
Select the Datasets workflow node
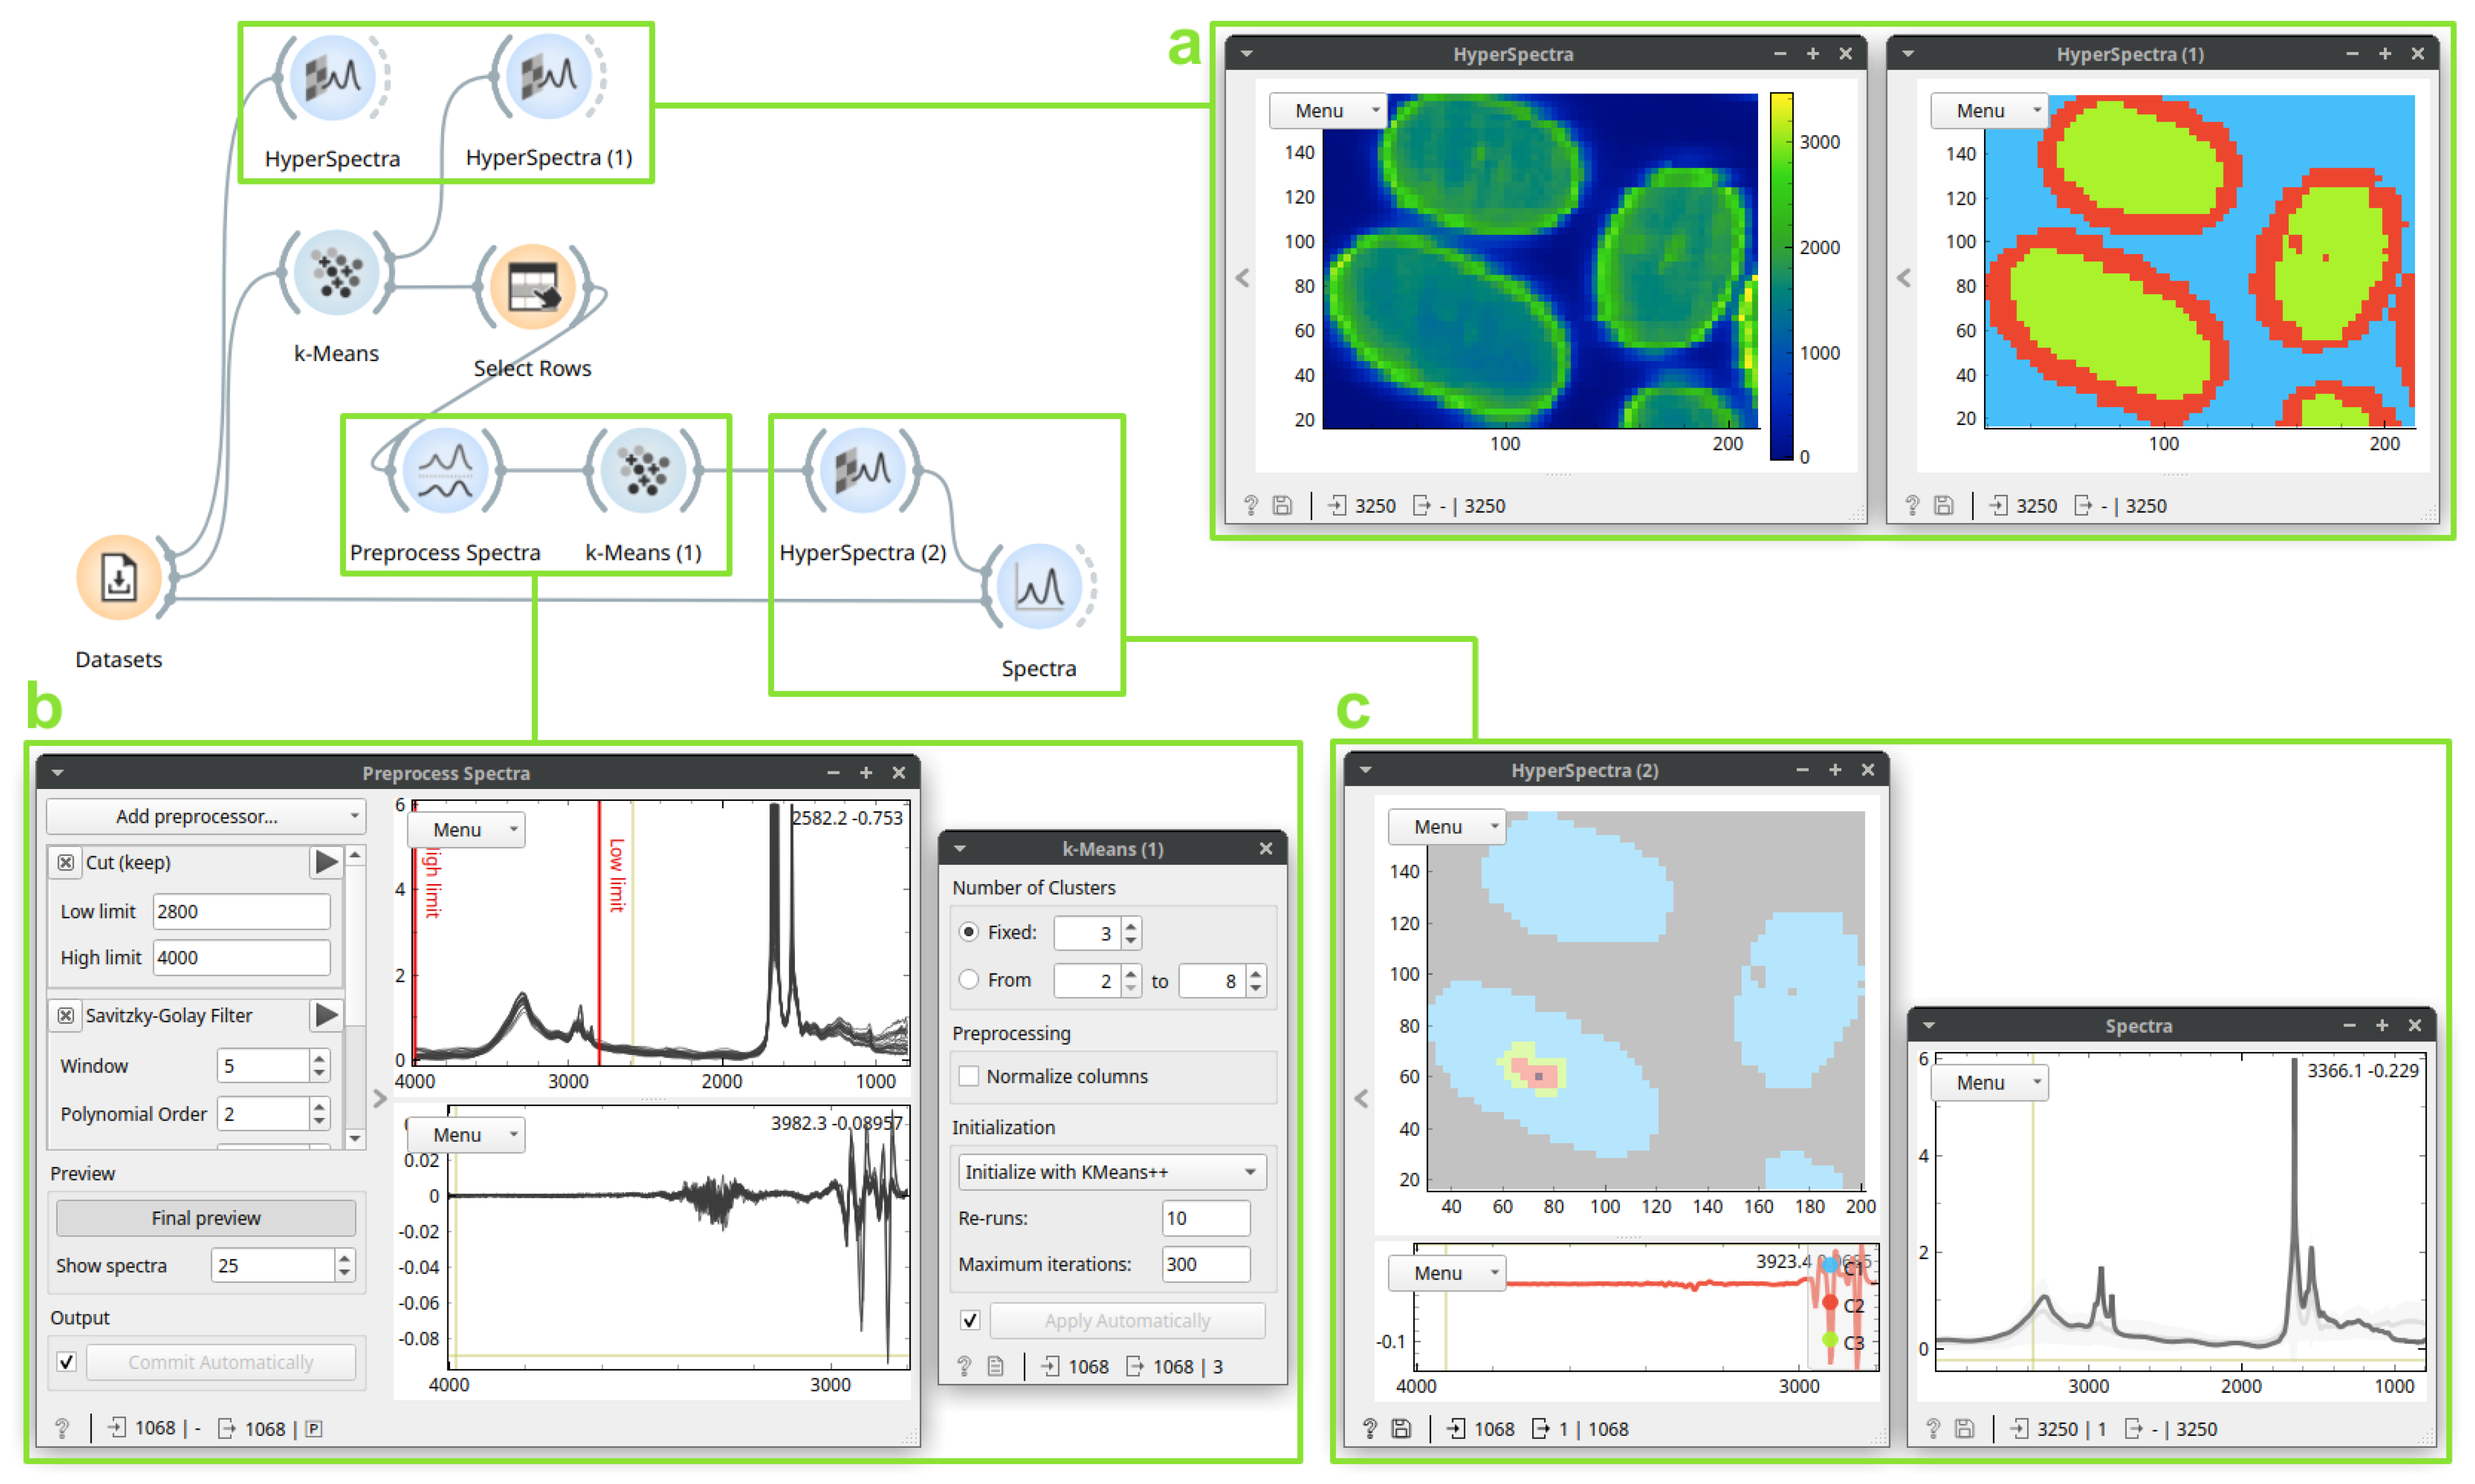(x=119, y=578)
